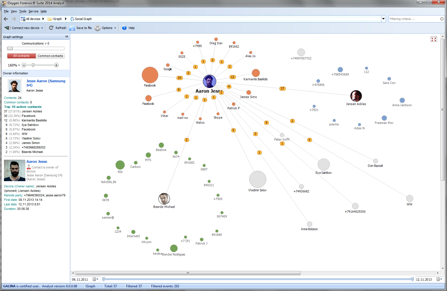
Task: Select the Karmanlis Basilidis node
Action: (256, 73)
